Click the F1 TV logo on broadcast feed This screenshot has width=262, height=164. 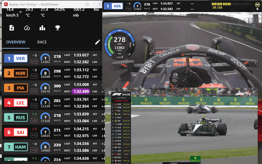click(x=243, y=94)
